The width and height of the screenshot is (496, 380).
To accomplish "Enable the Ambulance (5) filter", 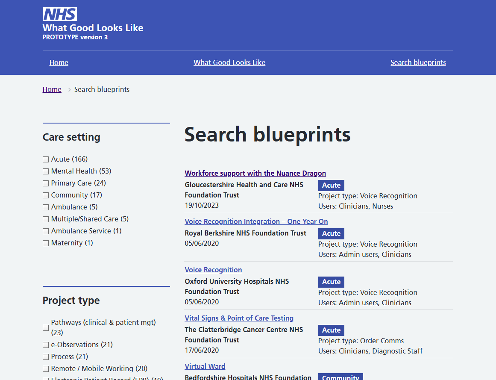I will point(46,207).
